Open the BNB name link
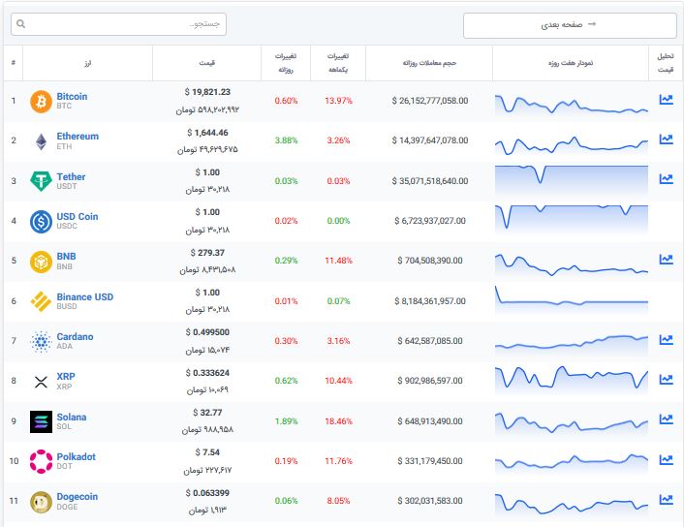 click(66, 256)
